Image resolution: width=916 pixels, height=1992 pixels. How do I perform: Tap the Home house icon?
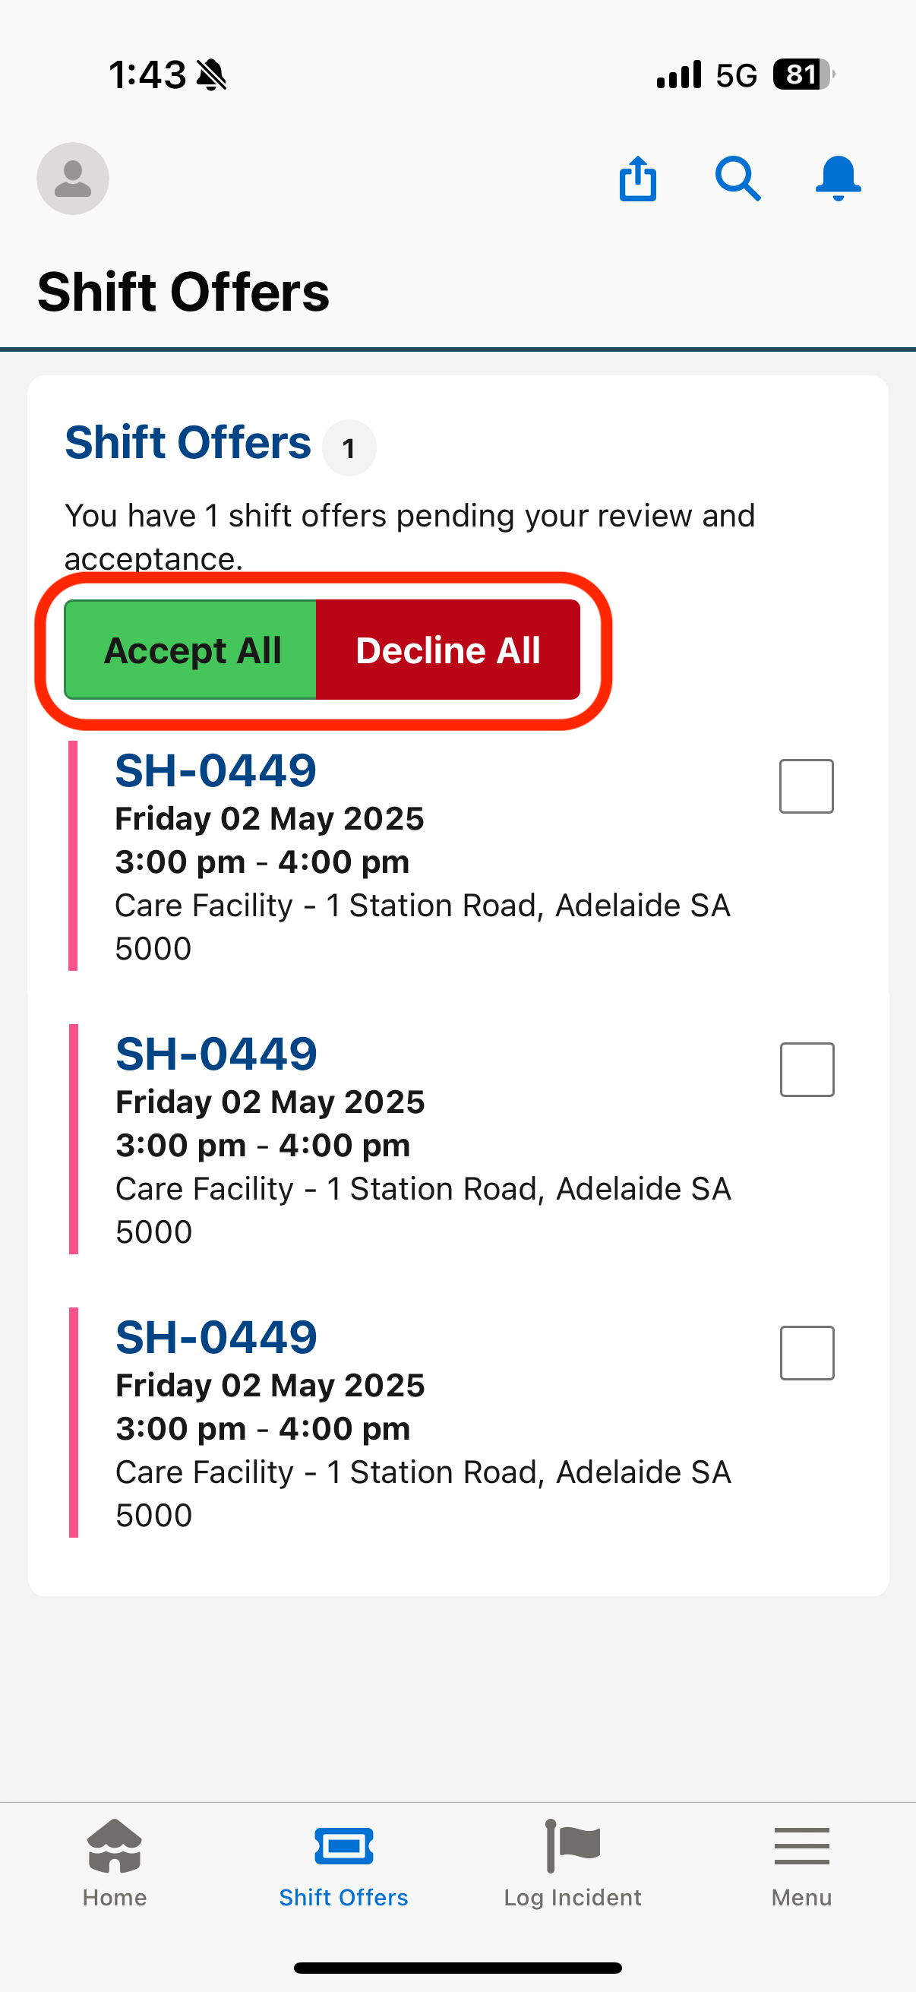tap(115, 1846)
